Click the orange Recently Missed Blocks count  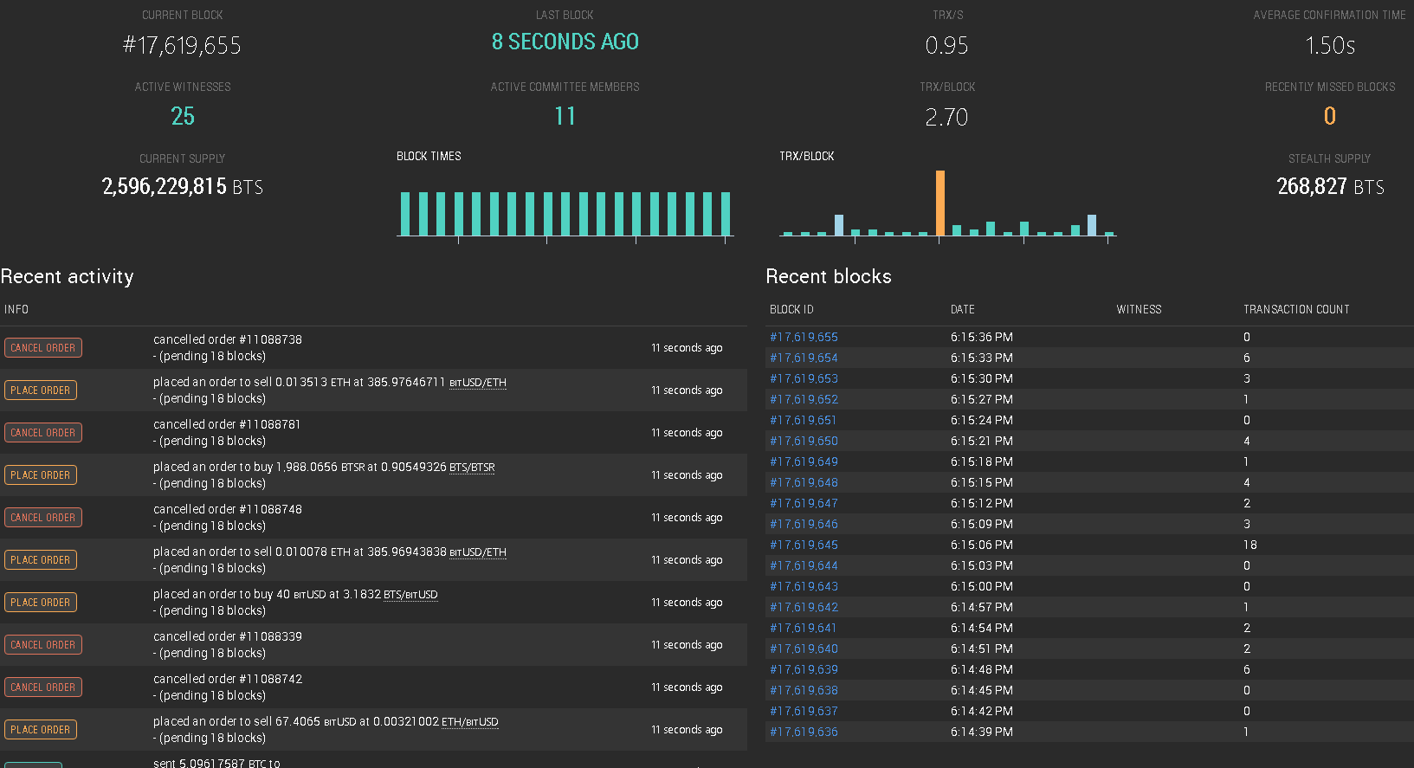pos(1330,116)
